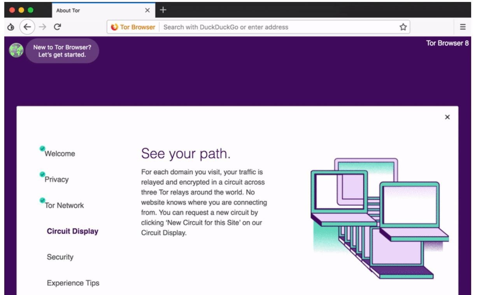Open the Tor Network onboarding section
Viewport: 491px width, 295px height.
64,205
